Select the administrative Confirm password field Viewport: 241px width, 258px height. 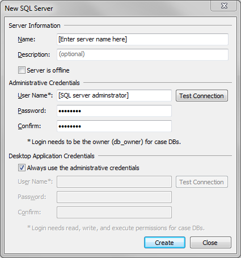point(114,126)
